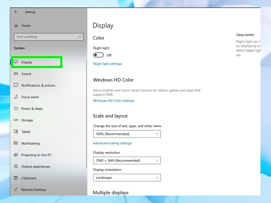Go to Shared experiences settings
271x203 pixels.
36,166
